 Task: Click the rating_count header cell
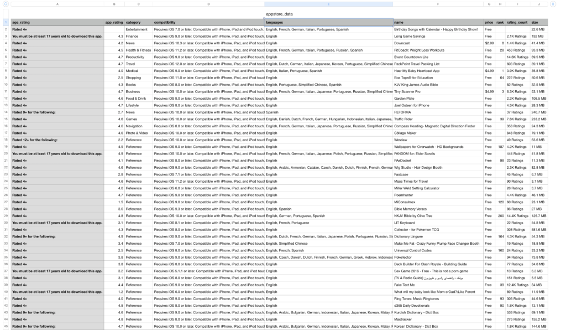tap(517, 22)
